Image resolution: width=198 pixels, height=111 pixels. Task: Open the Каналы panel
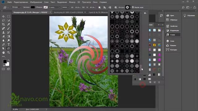point(173,45)
